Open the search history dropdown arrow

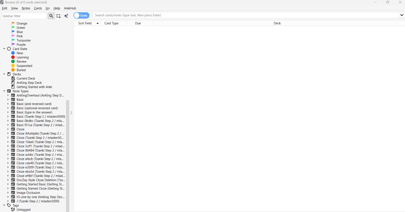(x=401, y=15)
